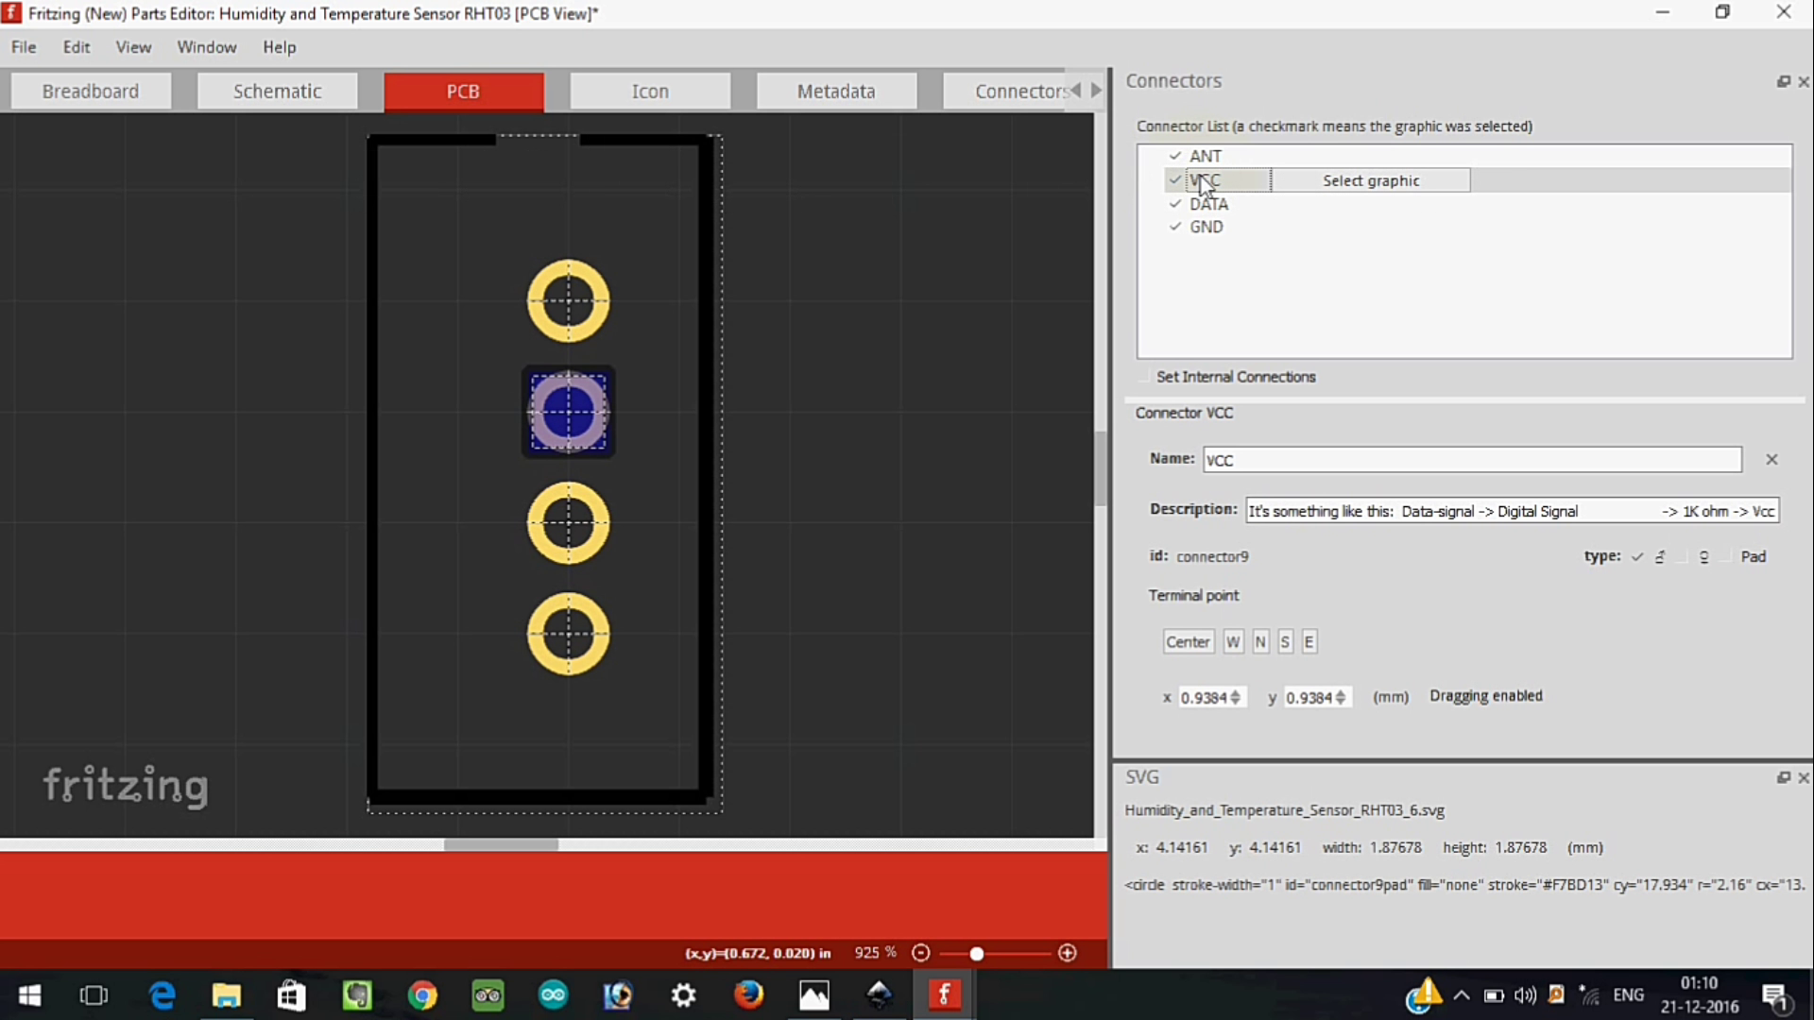Click the zoom slider handle

[x=976, y=954]
